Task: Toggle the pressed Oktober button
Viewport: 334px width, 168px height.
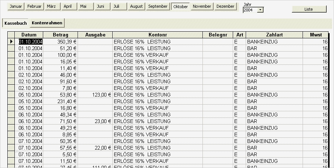Action: tap(180, 6)
